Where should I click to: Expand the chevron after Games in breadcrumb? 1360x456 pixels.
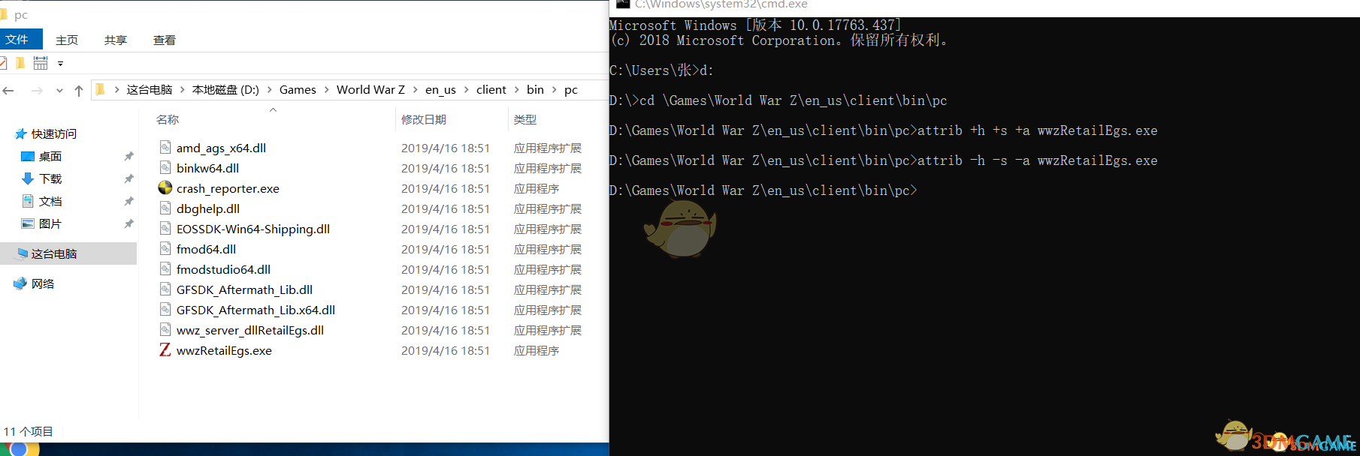point(327,90)
